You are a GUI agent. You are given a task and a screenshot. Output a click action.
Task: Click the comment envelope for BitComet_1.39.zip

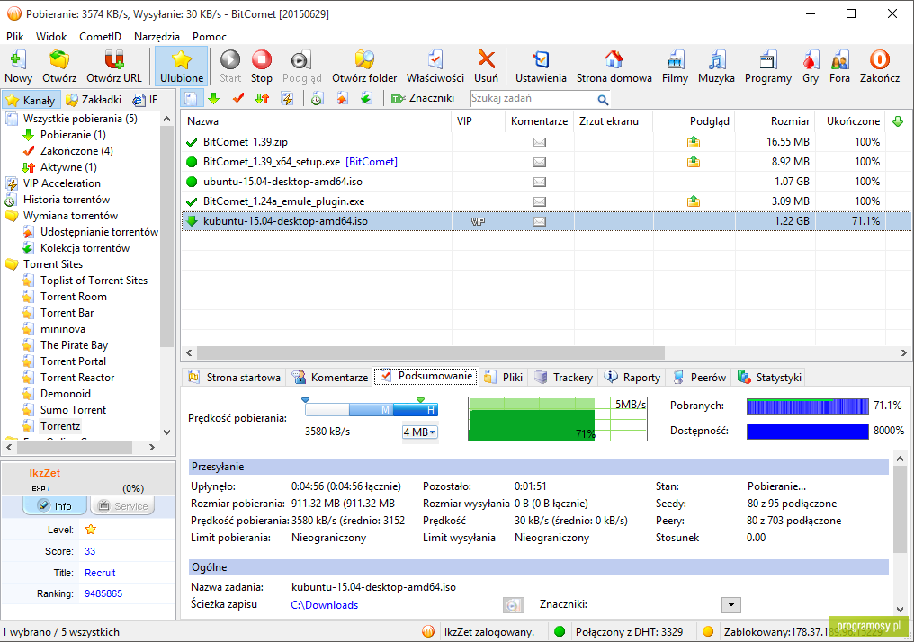540,142
